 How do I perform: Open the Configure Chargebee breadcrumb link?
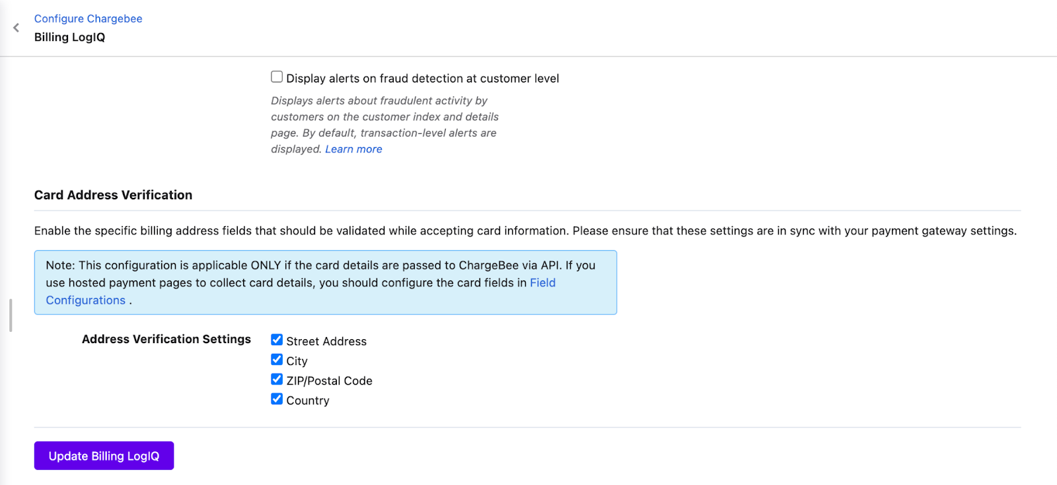88,18
